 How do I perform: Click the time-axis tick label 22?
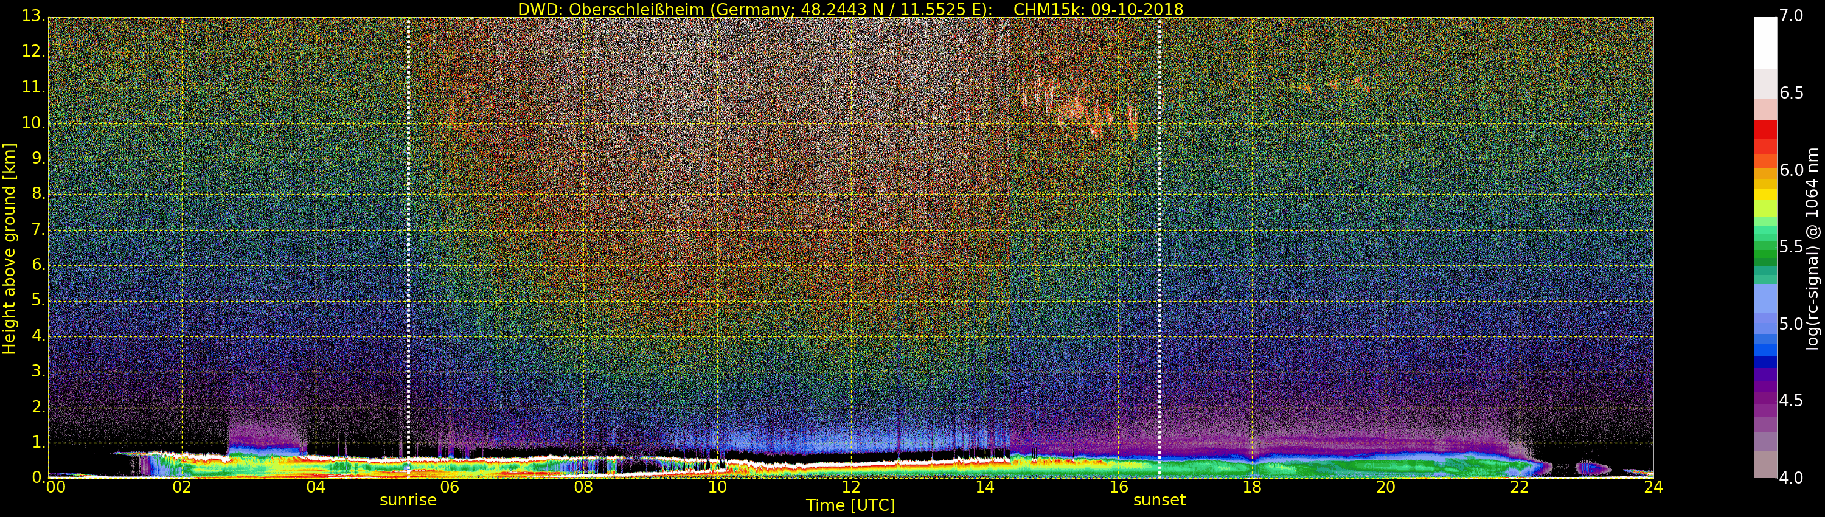click(1520, 487)
